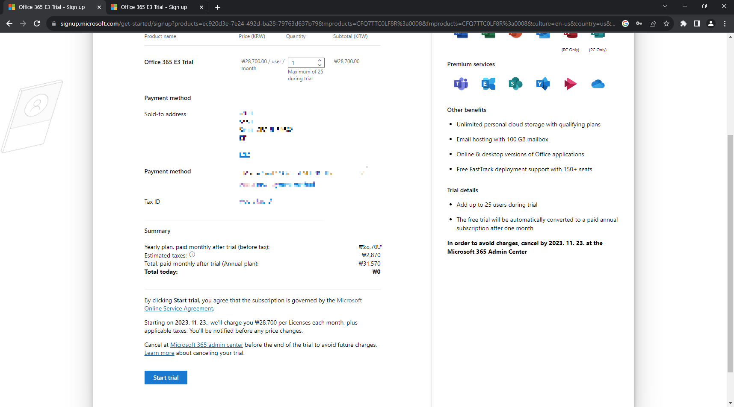
Task: View site information via the lock icon
Action: pyautogui.click(x=54, y=23)
